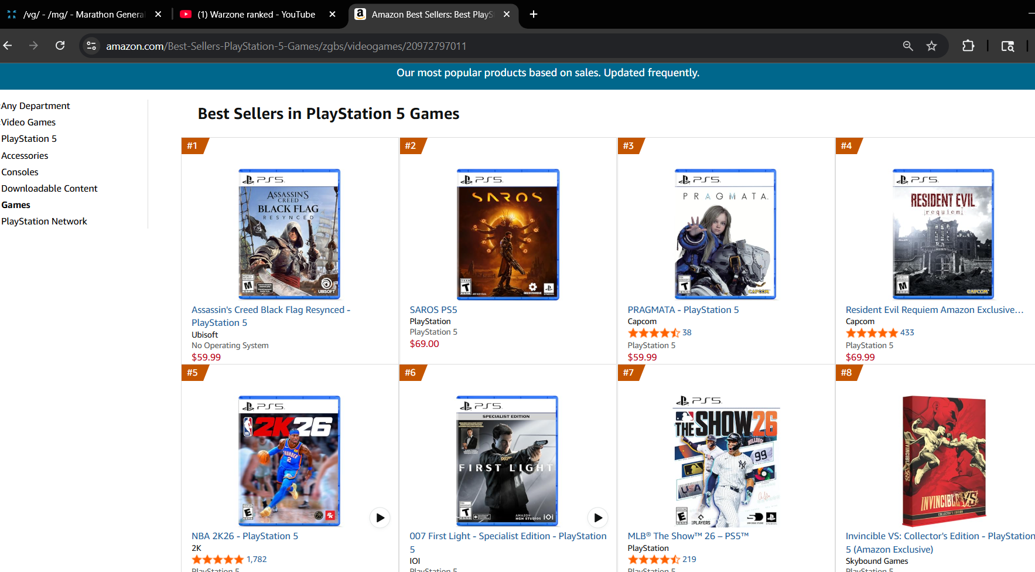Click the $59.99 price of Assassin's Creed
1035x572 pixels.
coord(206,357)
